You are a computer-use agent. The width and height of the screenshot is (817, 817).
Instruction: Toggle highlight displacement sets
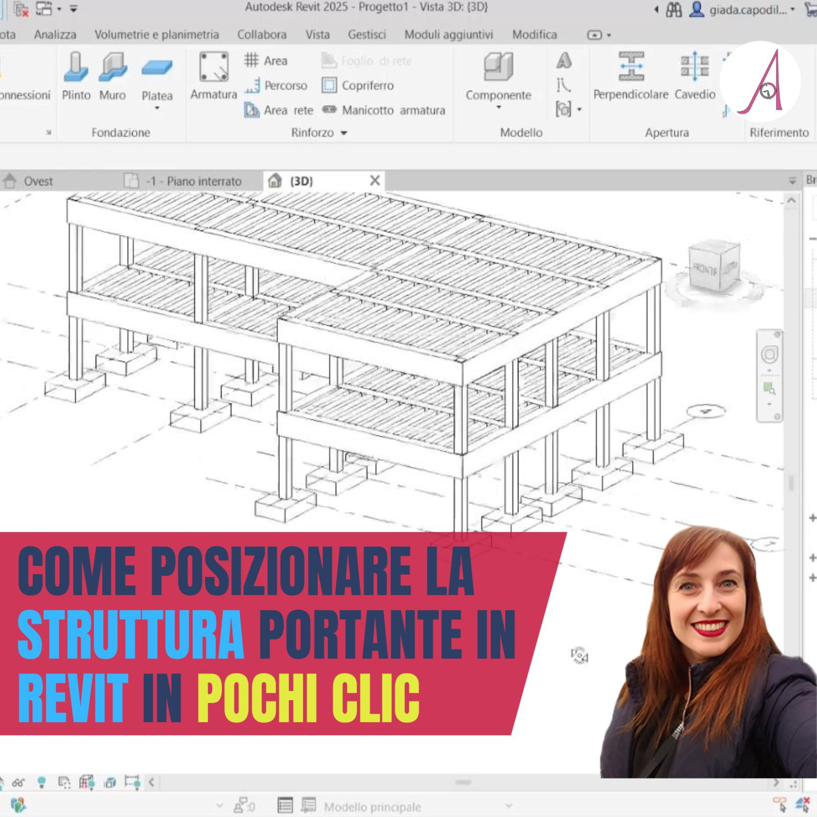[x=109, y=782]
